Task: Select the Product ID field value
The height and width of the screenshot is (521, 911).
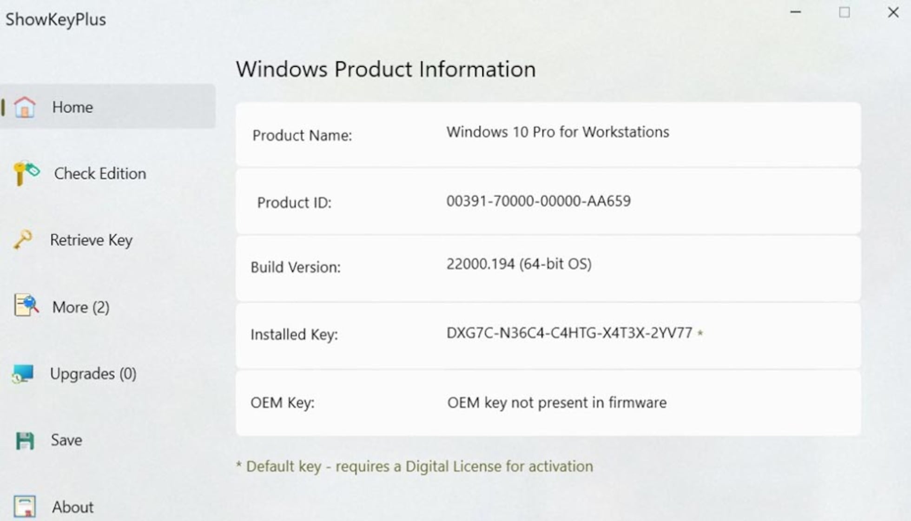Action: (x=538, y=201)
